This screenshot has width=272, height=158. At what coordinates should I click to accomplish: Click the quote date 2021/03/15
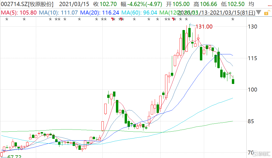click(x=74, y=4)
